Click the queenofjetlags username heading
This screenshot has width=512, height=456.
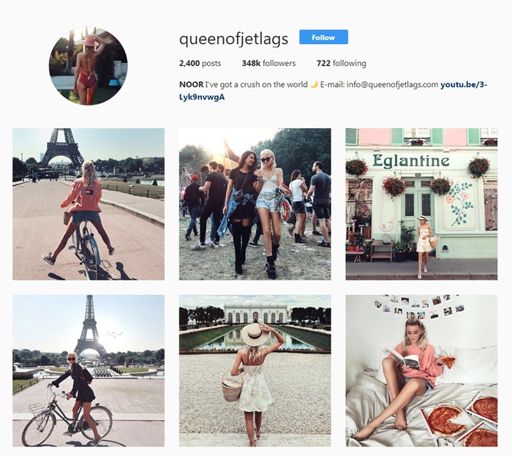233,39
